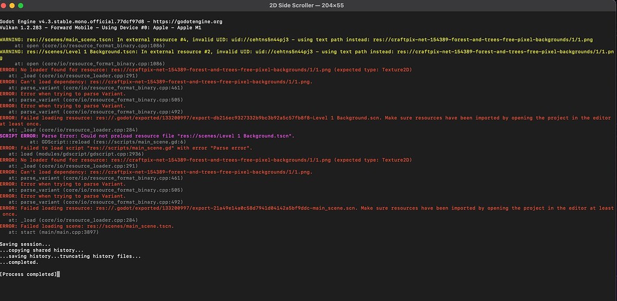Click the WARNING line for res://scenes/main_scene.tscn
The width and height of the screenshot is (617, 301).
pos(296,40)
